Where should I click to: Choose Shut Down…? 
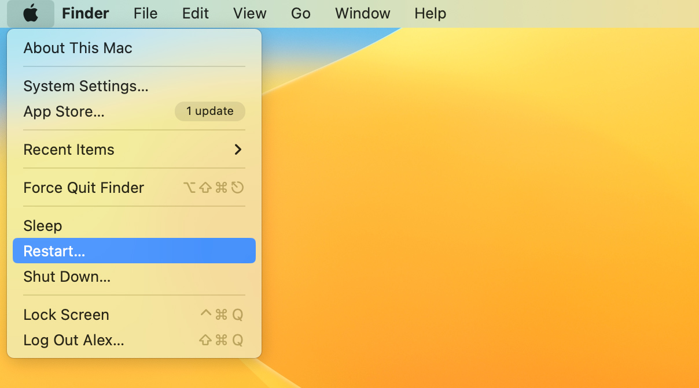pos(134,277)
